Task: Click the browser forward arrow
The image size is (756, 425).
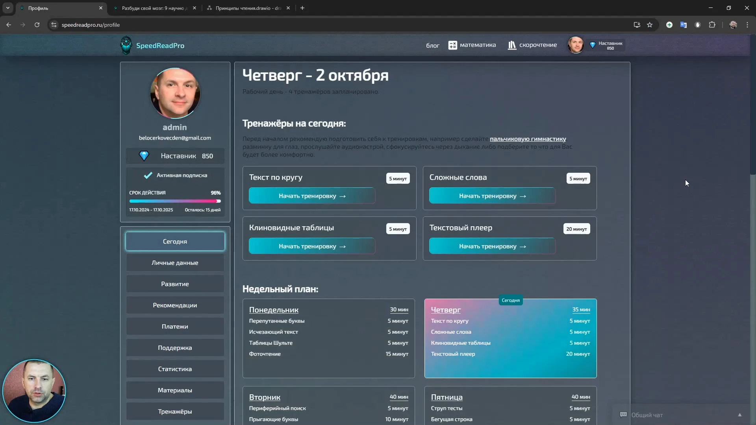Action: [x=23, y=25]
